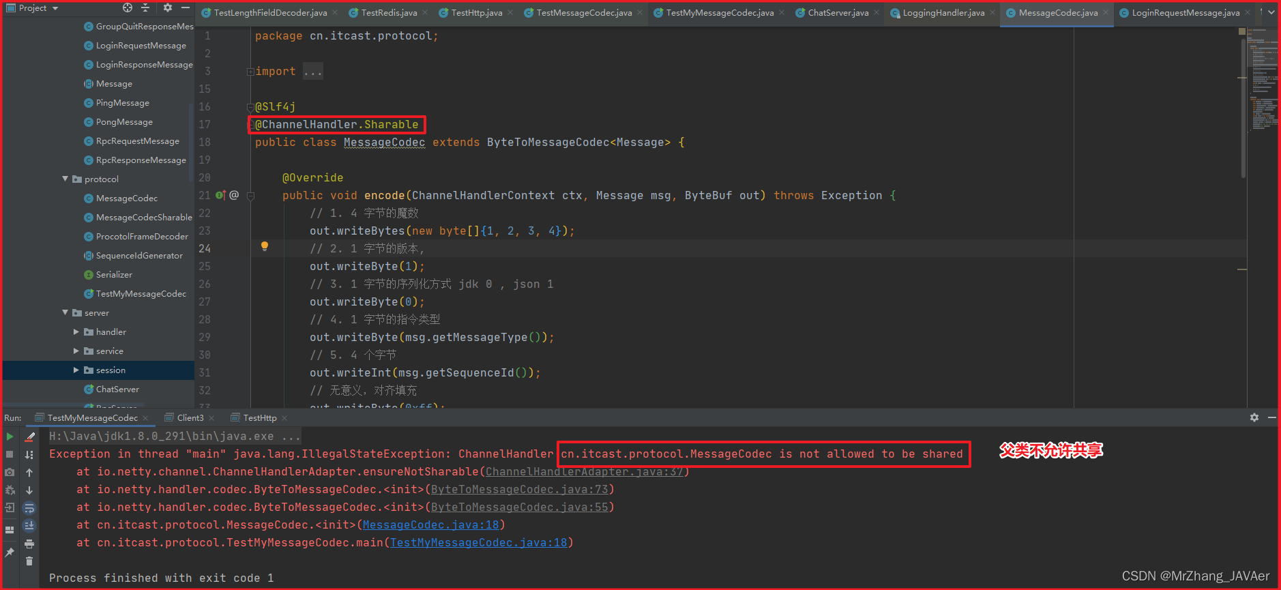Open ByteToMessageCodec.java:55 stack trace link
The height and width of the screenshot is (590, 1281).
(519, 507)
